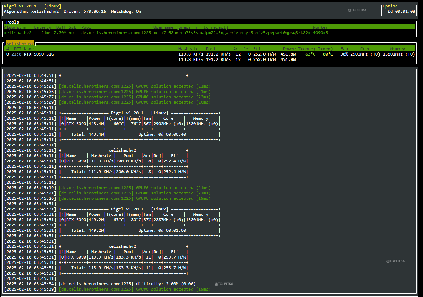The height and width of the screenshot is (297, 423).
Task: Click the 2902MHz (+0) core clock in GPU row
Action: pyautogui.click(x=365, y=54)
